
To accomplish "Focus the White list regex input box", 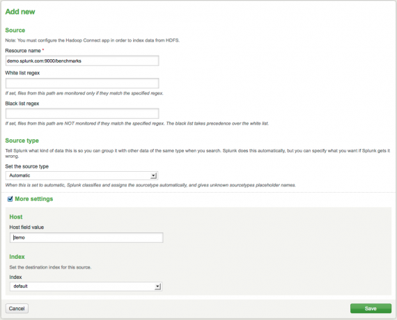I will [x=82, y=83].
